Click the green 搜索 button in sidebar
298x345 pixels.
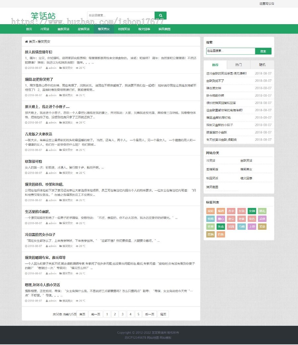click(x=263, y=51)
